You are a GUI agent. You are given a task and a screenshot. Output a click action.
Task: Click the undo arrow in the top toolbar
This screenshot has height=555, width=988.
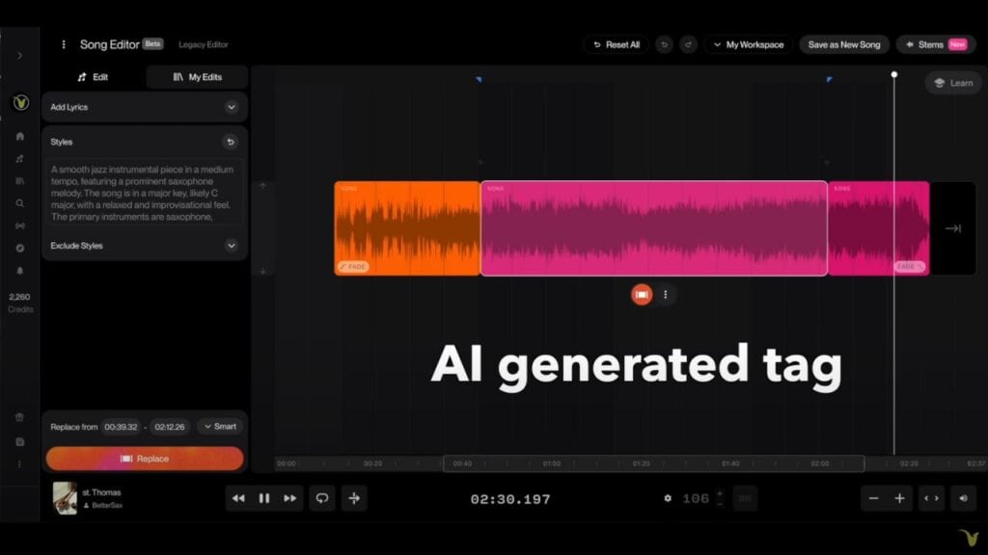[664, 44]
